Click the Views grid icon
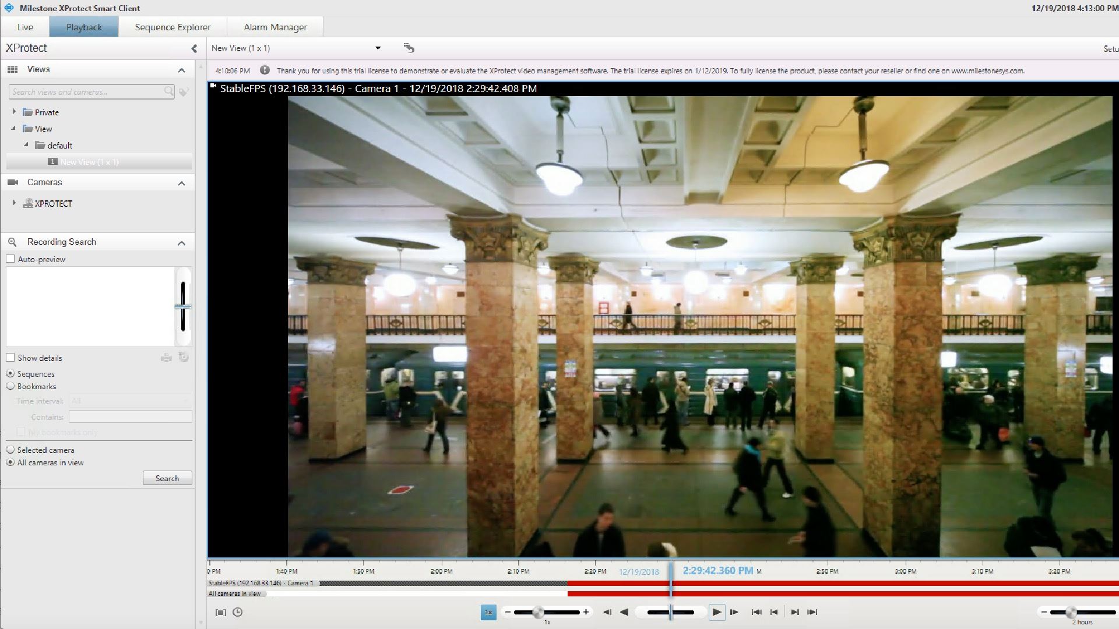Image resolution: width=1119 pixels, height=629 pixels. (12, 69)
